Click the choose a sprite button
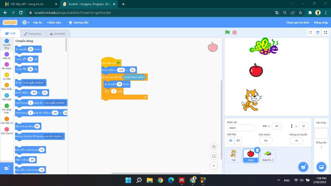 [x=303, y=167]
